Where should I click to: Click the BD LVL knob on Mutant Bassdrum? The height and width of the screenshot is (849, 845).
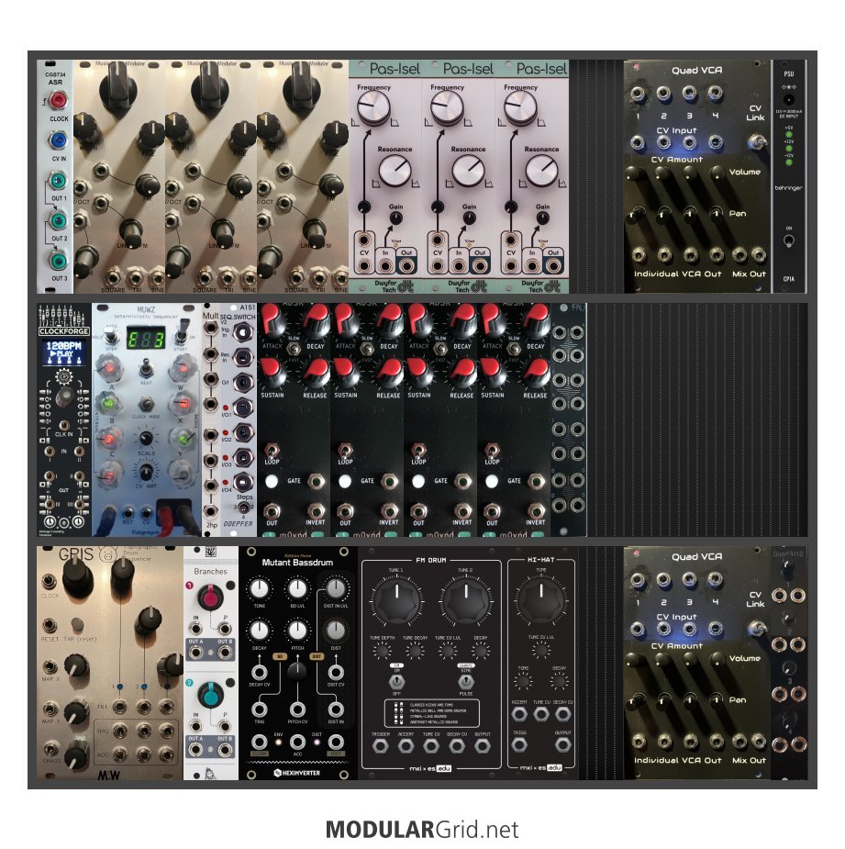click(x=297, y=588)
